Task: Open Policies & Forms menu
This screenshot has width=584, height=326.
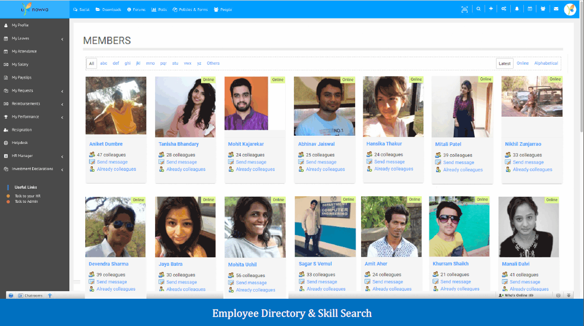Action: pos(190,10)
